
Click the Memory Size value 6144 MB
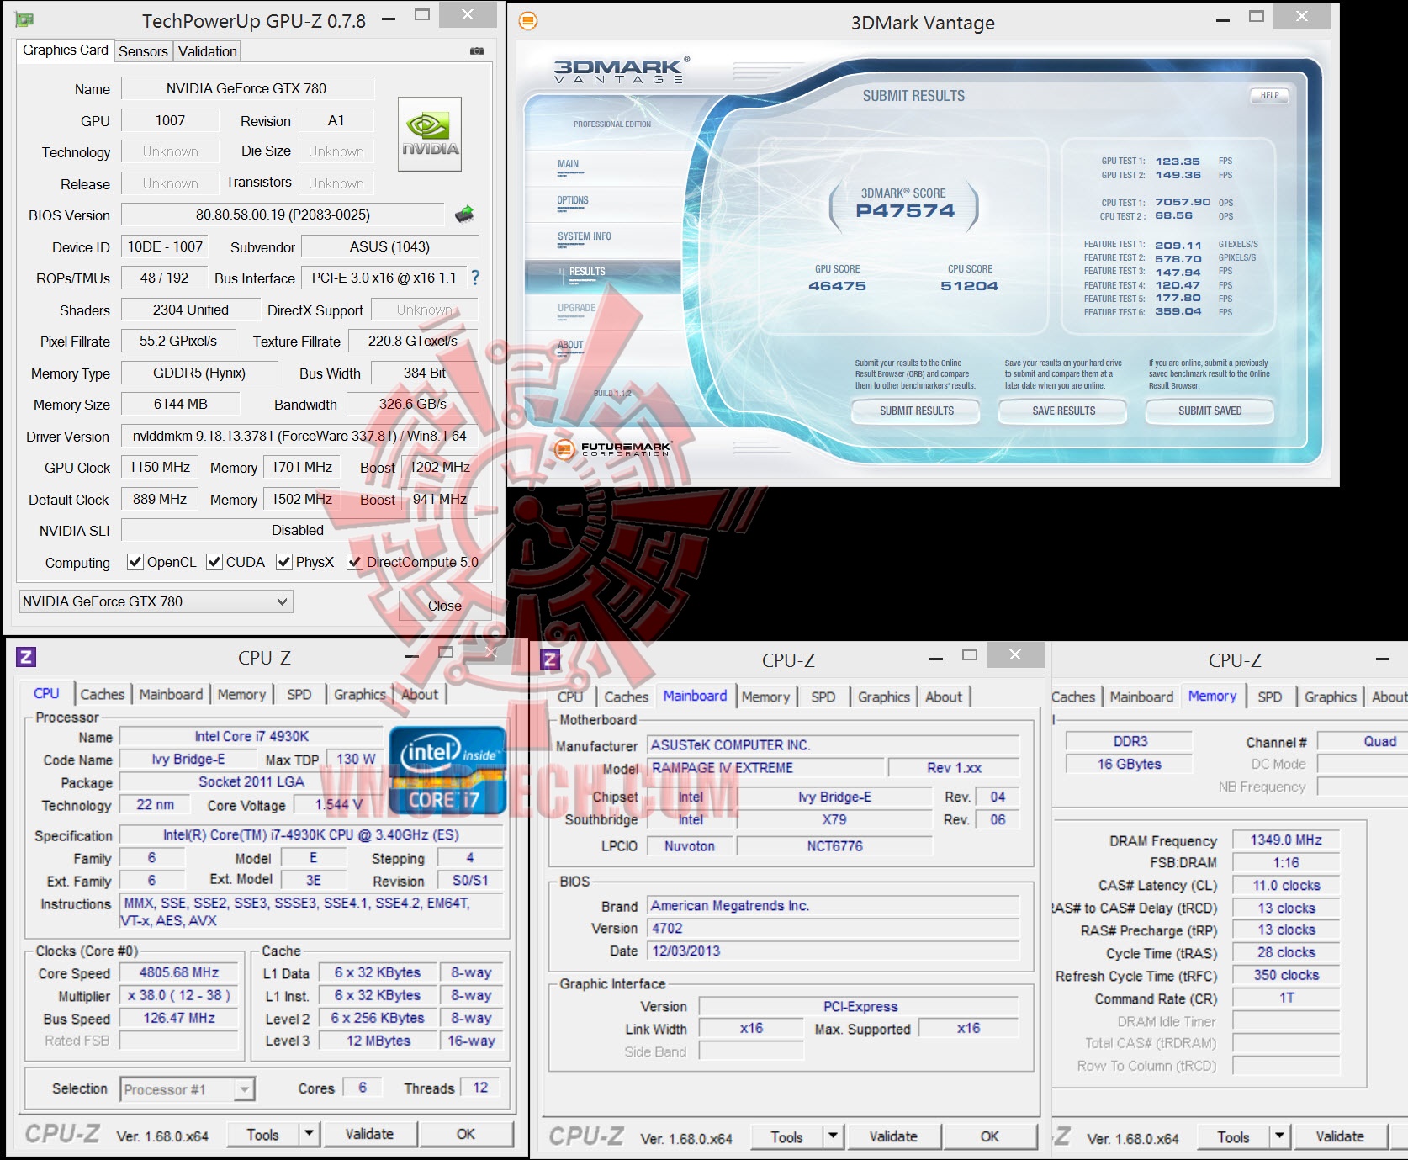pos(180,404)
